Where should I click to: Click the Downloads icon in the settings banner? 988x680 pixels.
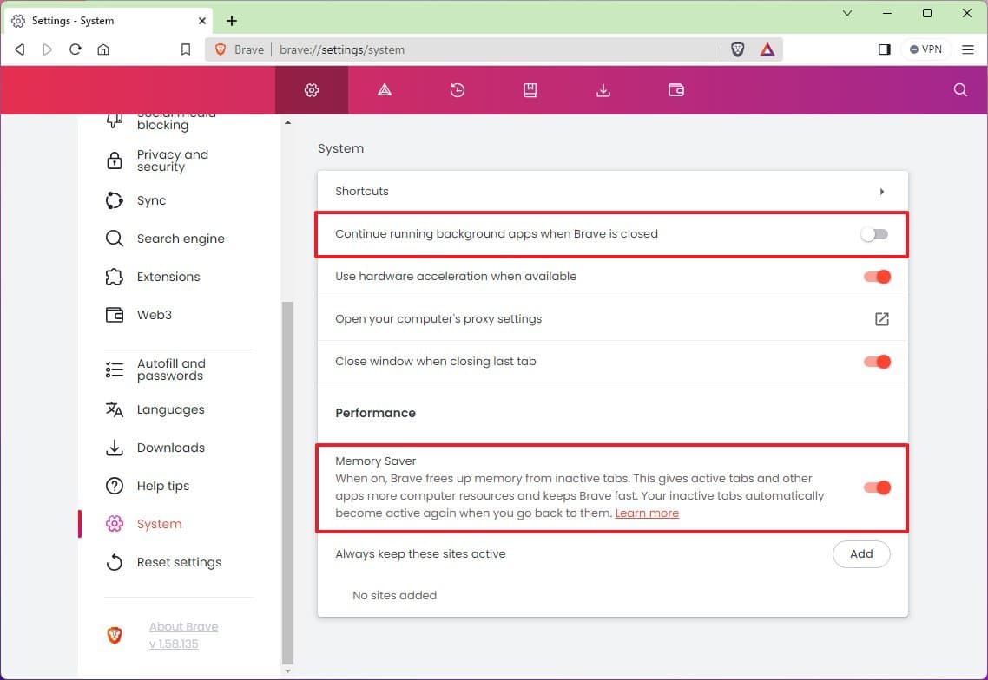pos(603,89)
